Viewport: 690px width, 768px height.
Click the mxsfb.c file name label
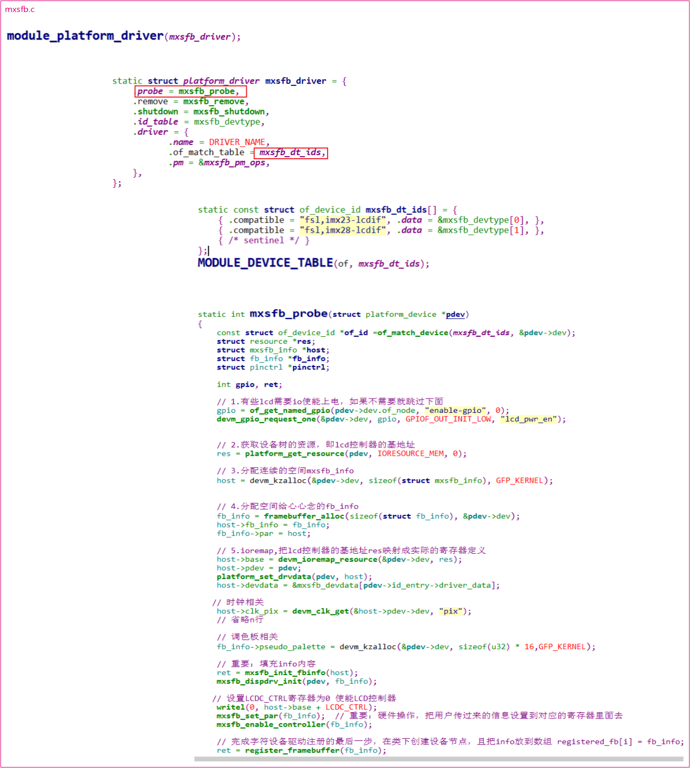coord(20,9)
